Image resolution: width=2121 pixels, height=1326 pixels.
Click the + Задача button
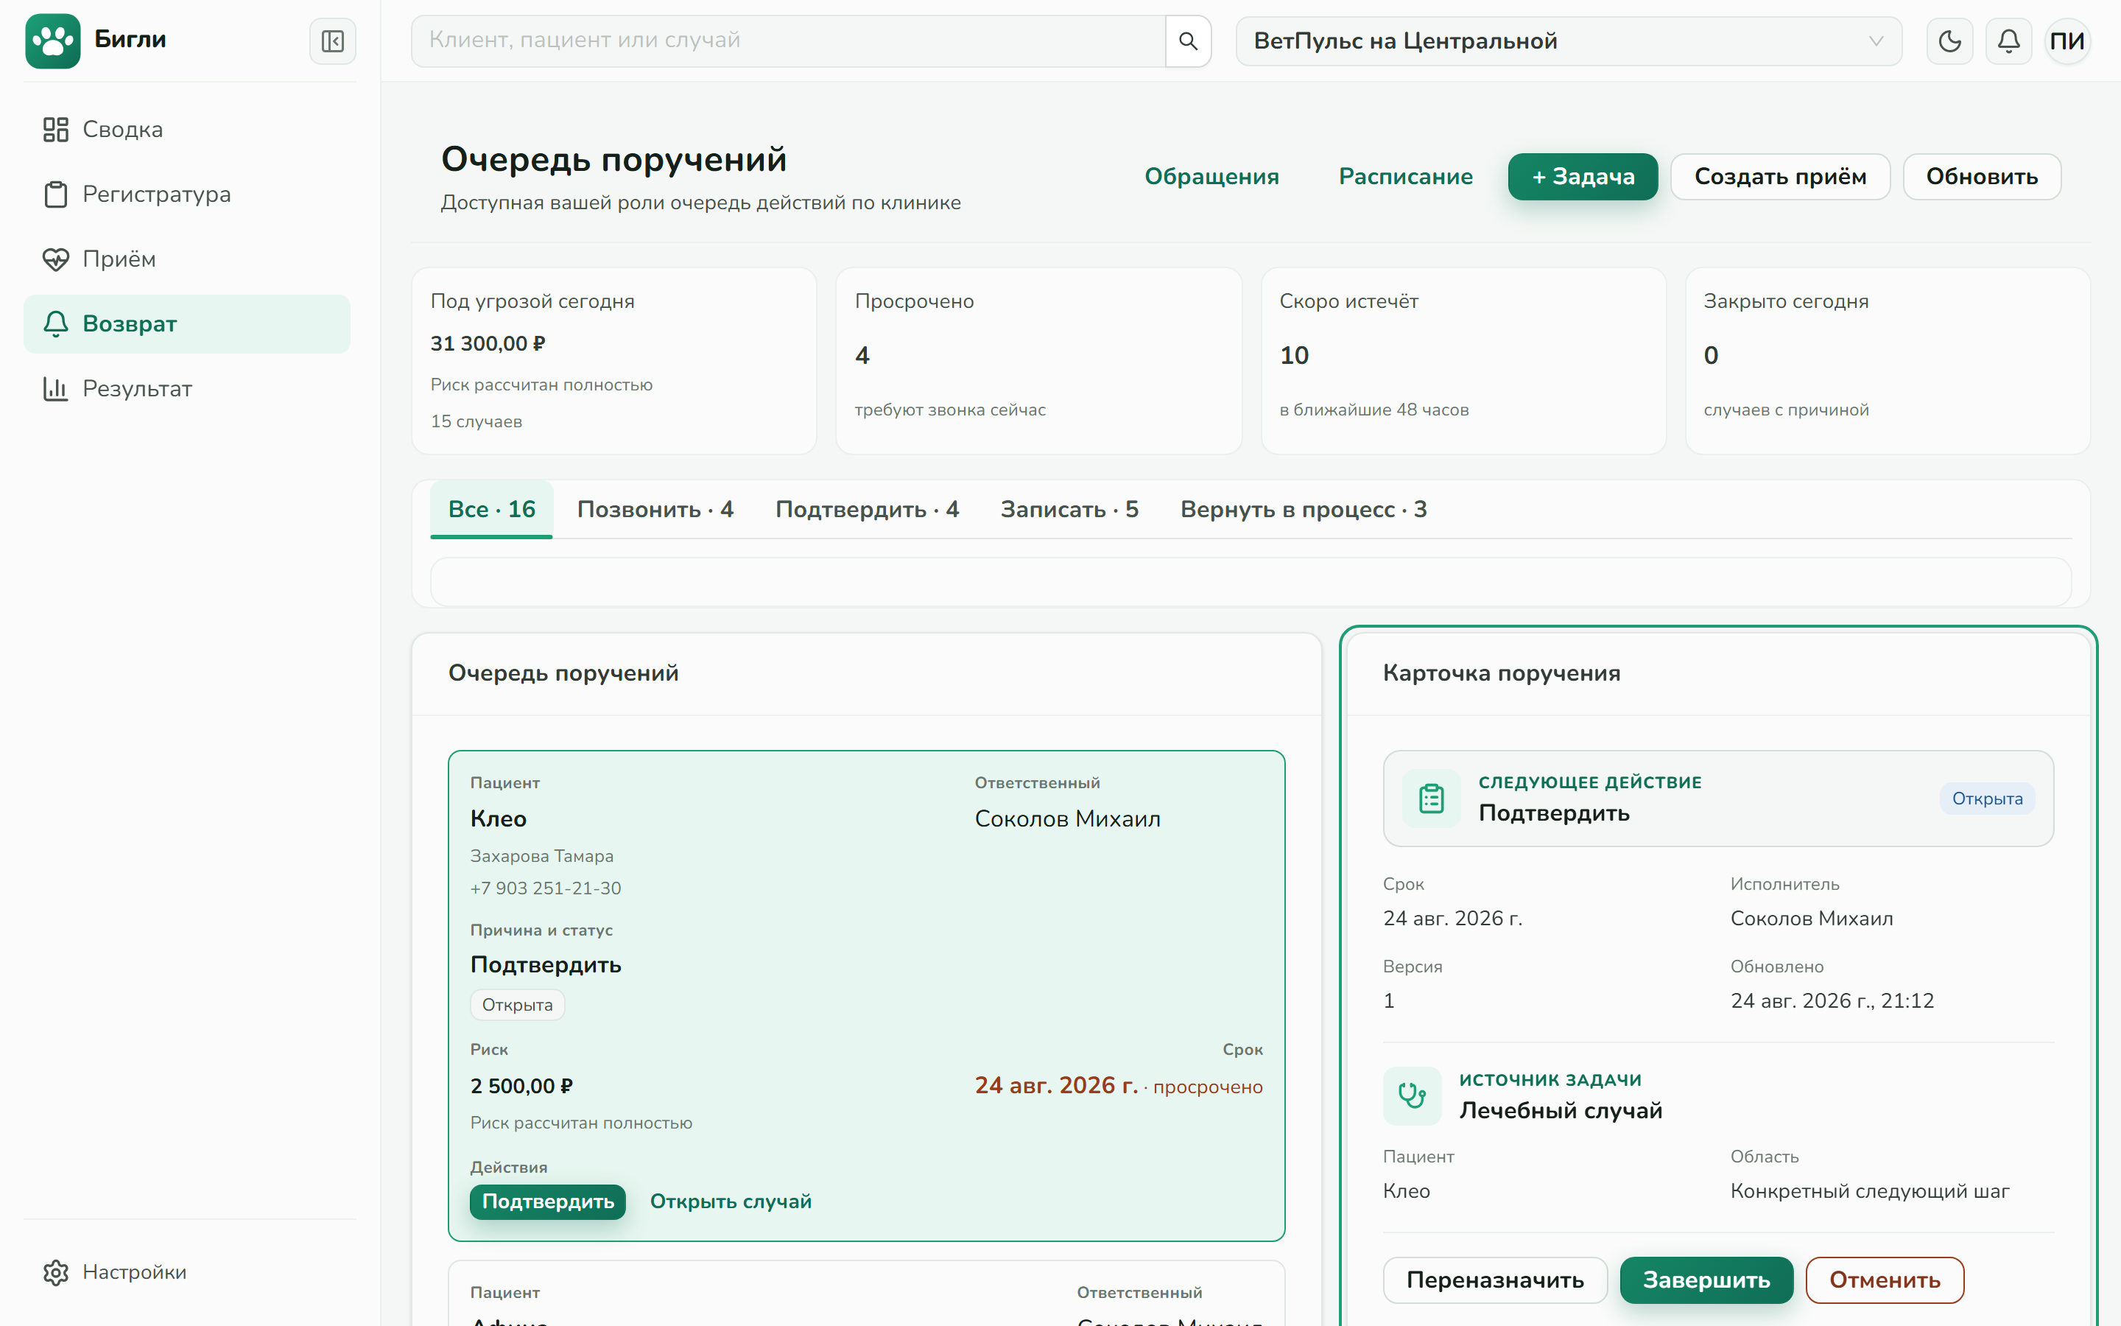click(1582, 176)
